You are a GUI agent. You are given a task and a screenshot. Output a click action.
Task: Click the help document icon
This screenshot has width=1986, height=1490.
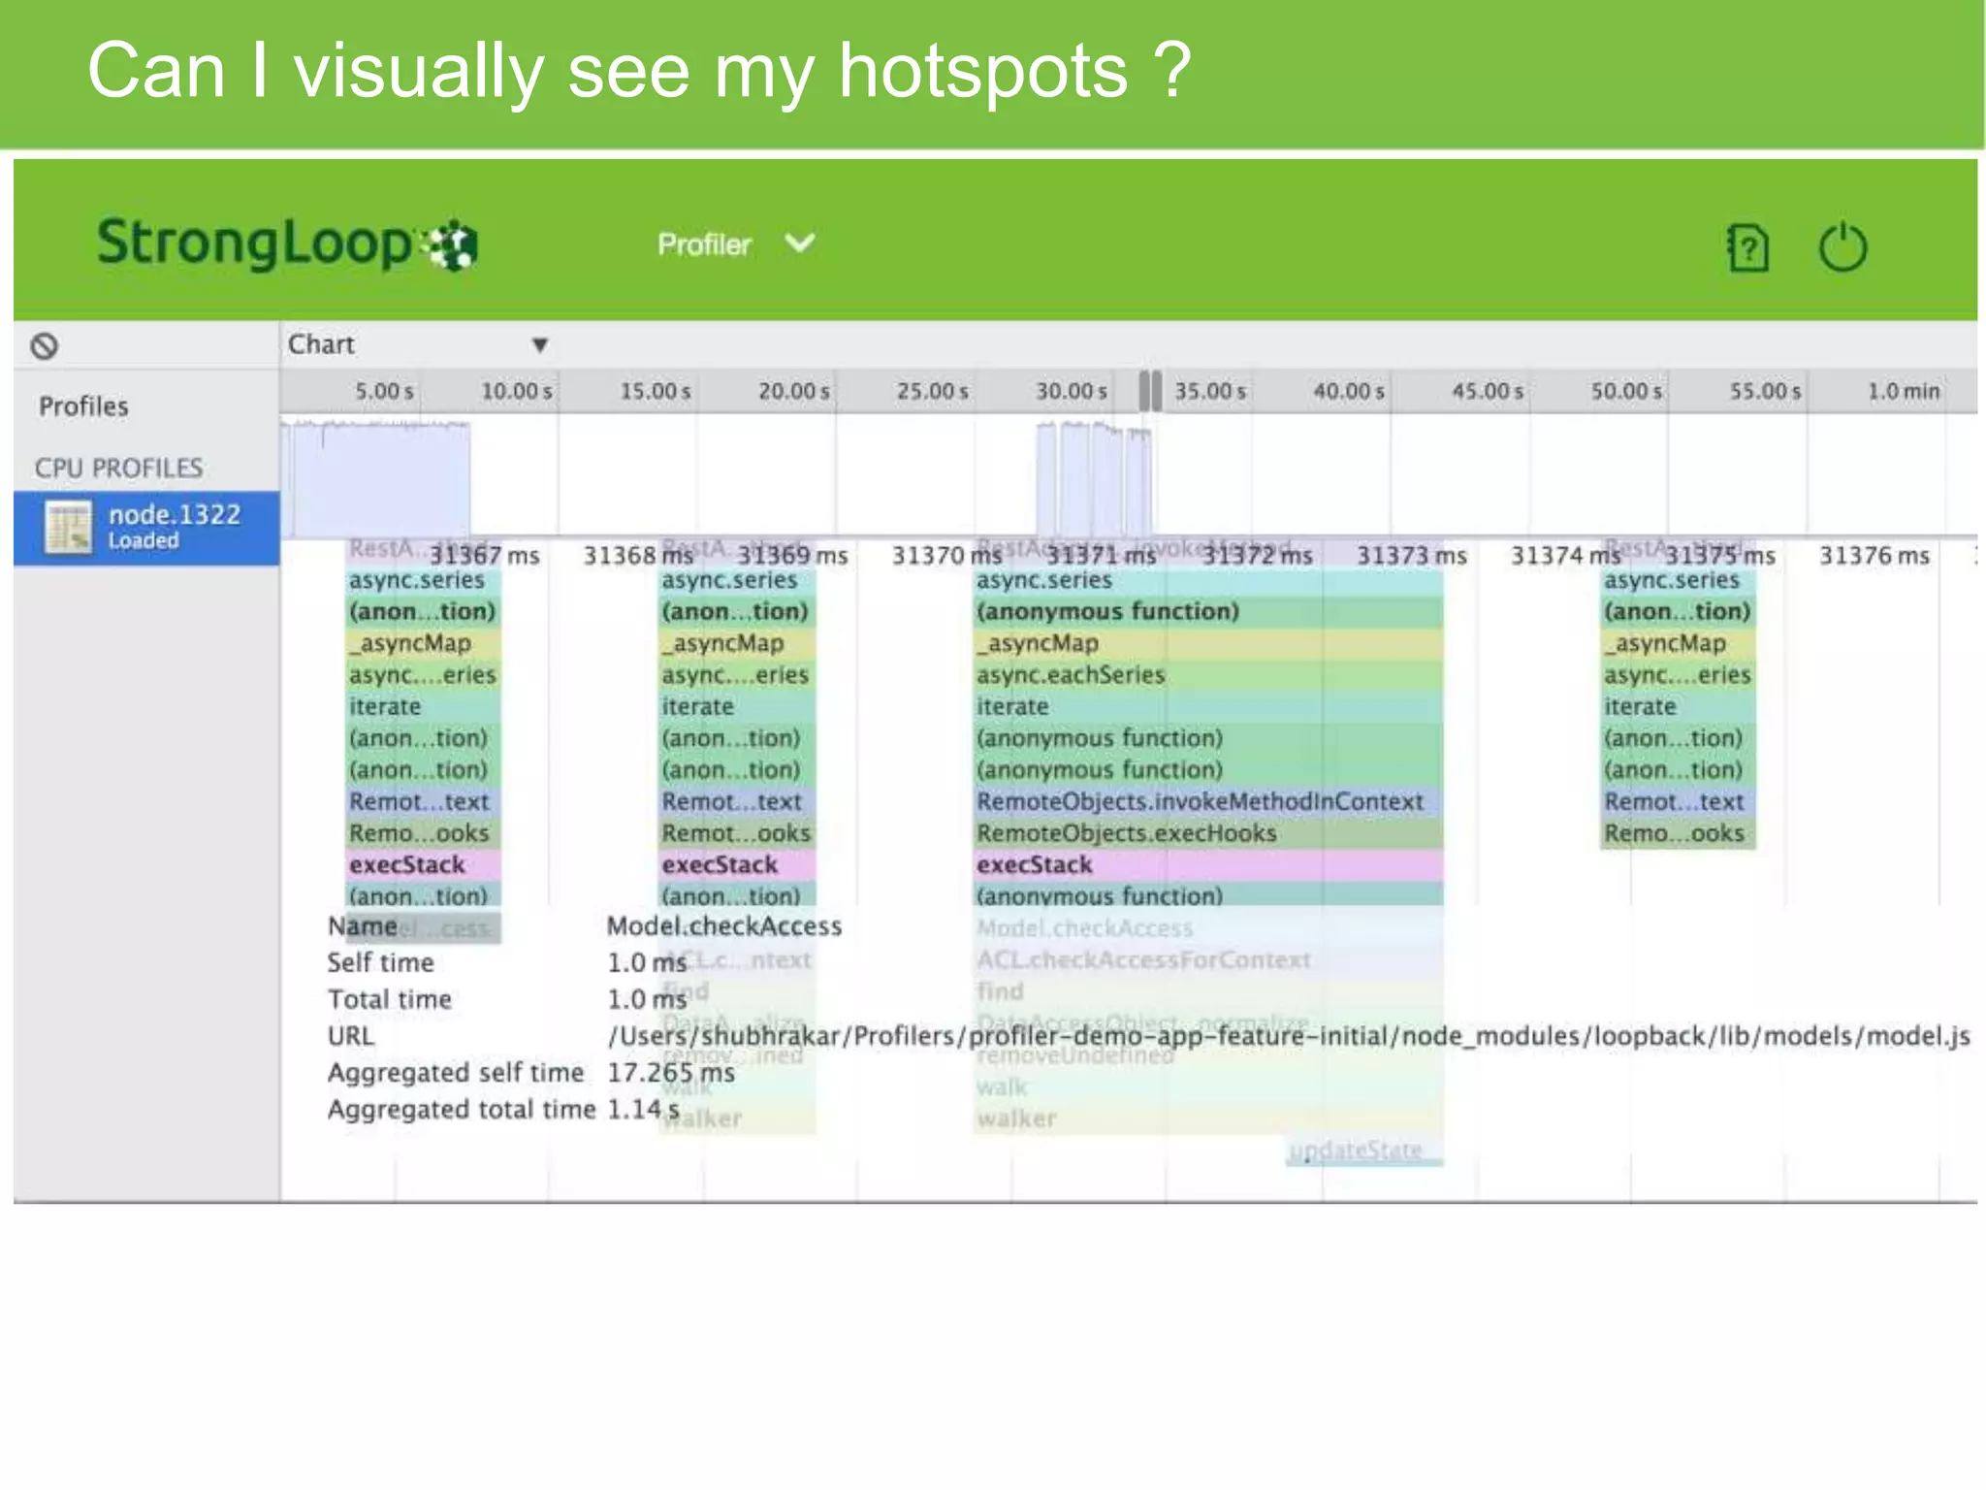tap(1747, 248)
